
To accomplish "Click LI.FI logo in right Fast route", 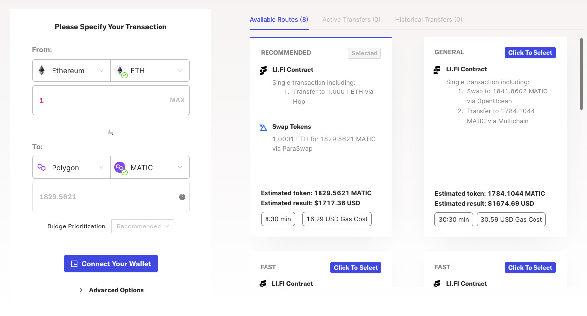I will (437, 284).
